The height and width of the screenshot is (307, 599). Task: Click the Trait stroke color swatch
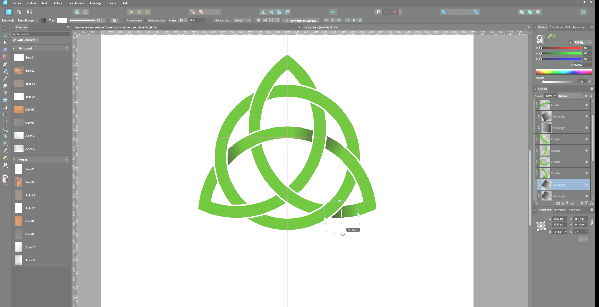tap(62, 20)
